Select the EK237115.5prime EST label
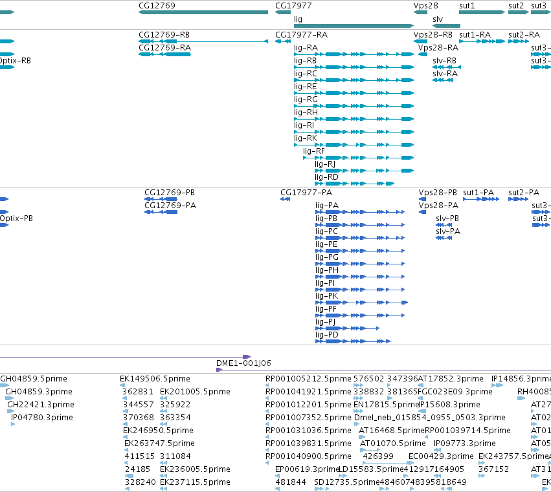Viewport: 551px width, 492px height. (x=195, y=482)
